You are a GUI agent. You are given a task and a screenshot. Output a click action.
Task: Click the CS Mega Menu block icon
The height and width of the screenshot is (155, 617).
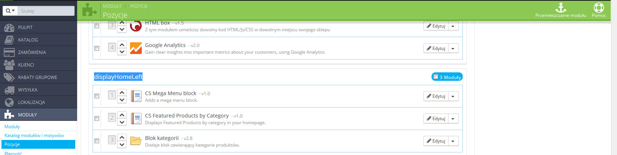(136, 96)
